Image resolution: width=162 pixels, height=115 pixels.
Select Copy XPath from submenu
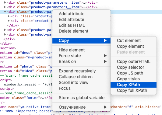tap(133, 85)
